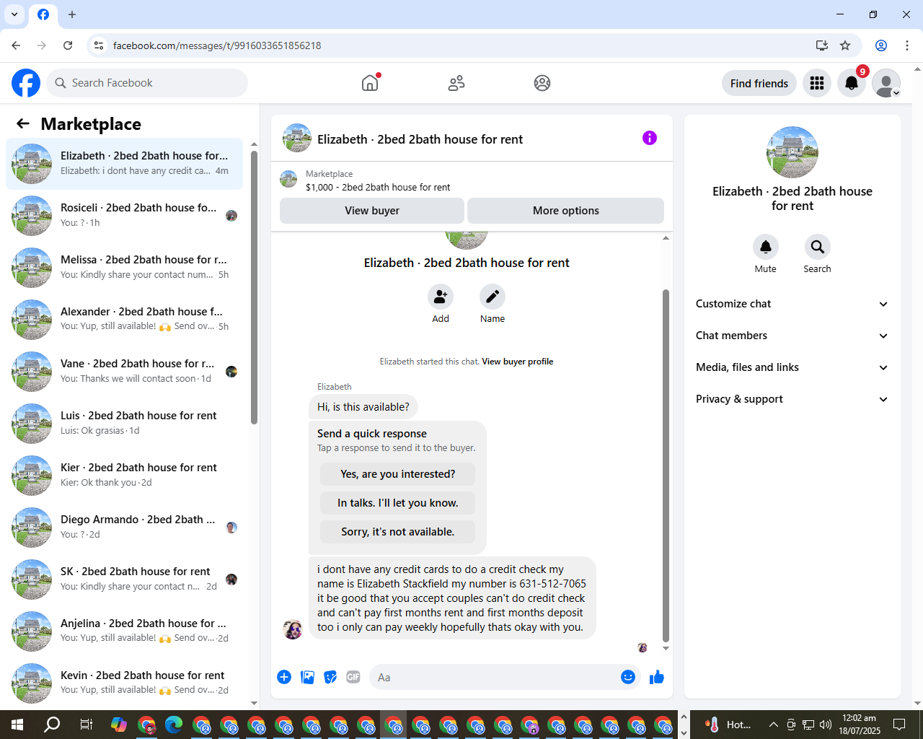Open View buyer profile link
Screen dimensions: 923x739
(518, 362)
